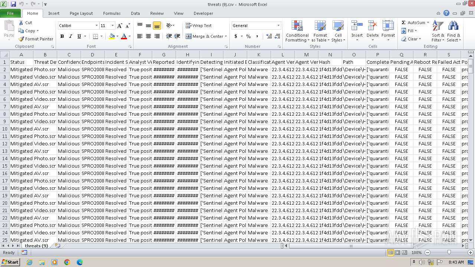
Task: Open the Clear dropdown
Action: click(x=411, y=39)
